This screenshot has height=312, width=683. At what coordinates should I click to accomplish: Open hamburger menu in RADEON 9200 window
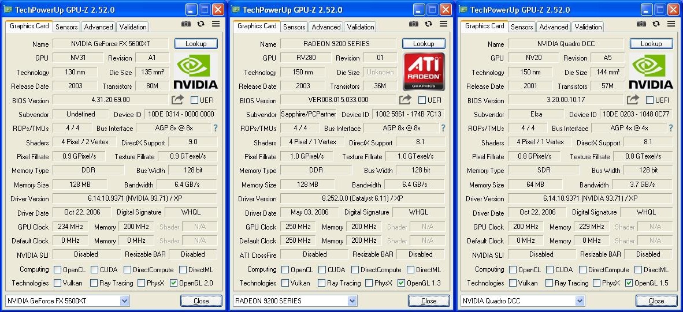tap(443, 24)
